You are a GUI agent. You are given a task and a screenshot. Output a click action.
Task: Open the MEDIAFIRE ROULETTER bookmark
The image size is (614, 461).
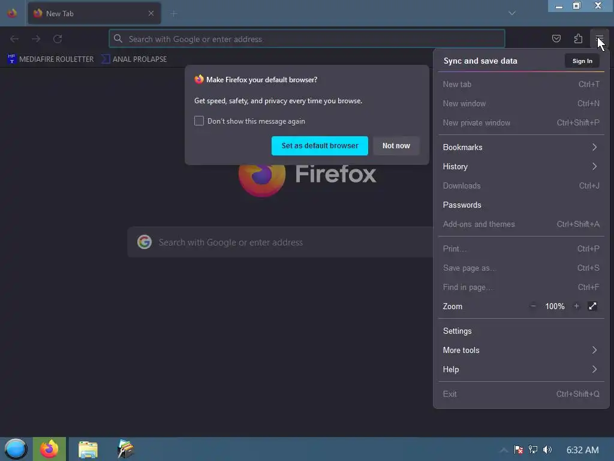click(x=50, y=59)
